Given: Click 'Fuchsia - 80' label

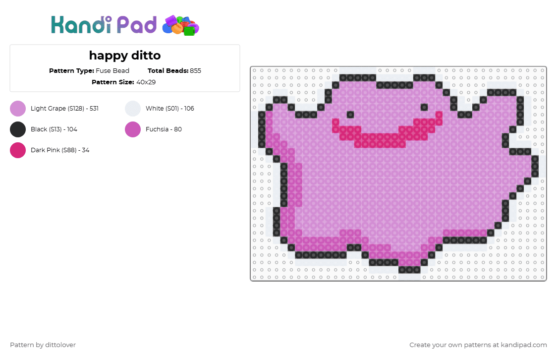Looking at the screenshot, I should point(164,129).
